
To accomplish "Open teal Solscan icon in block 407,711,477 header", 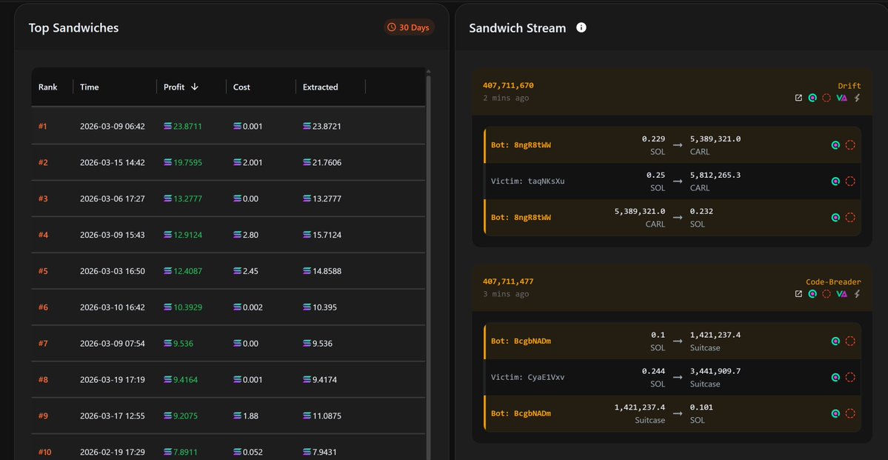I will 812,294.
